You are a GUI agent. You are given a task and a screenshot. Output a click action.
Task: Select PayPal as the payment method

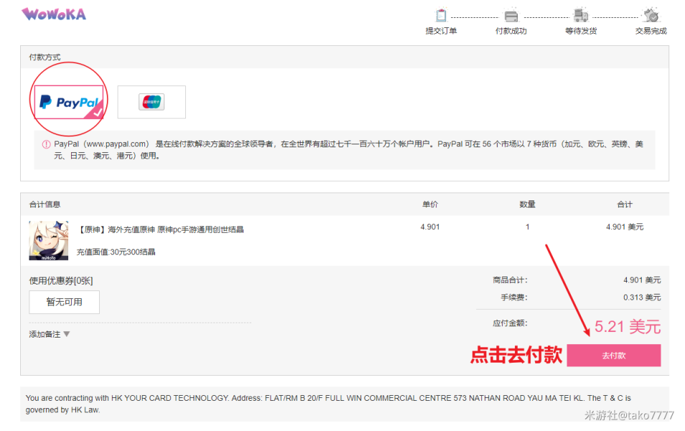click(x=69, y=102)
